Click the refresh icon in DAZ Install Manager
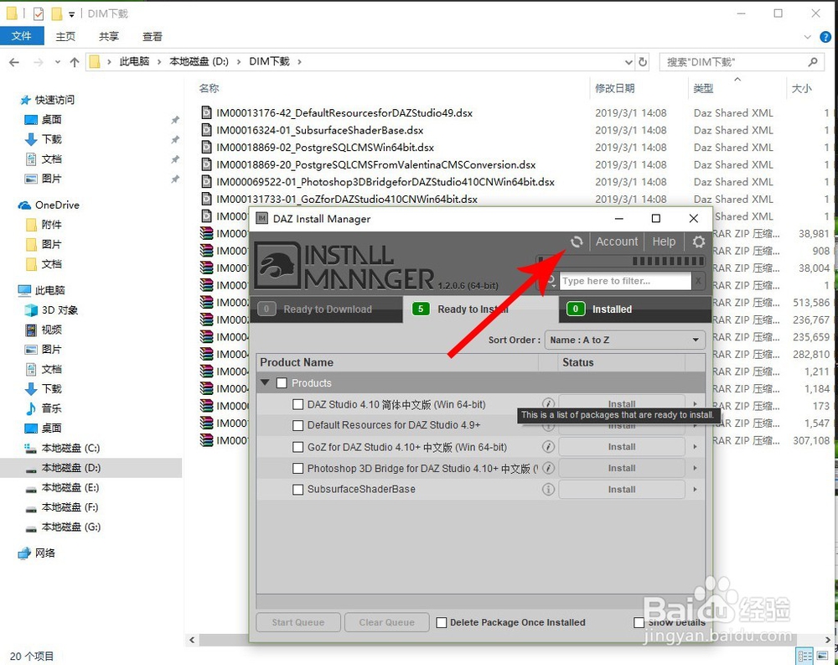This screenshot has height=665, width=838. 577,242
